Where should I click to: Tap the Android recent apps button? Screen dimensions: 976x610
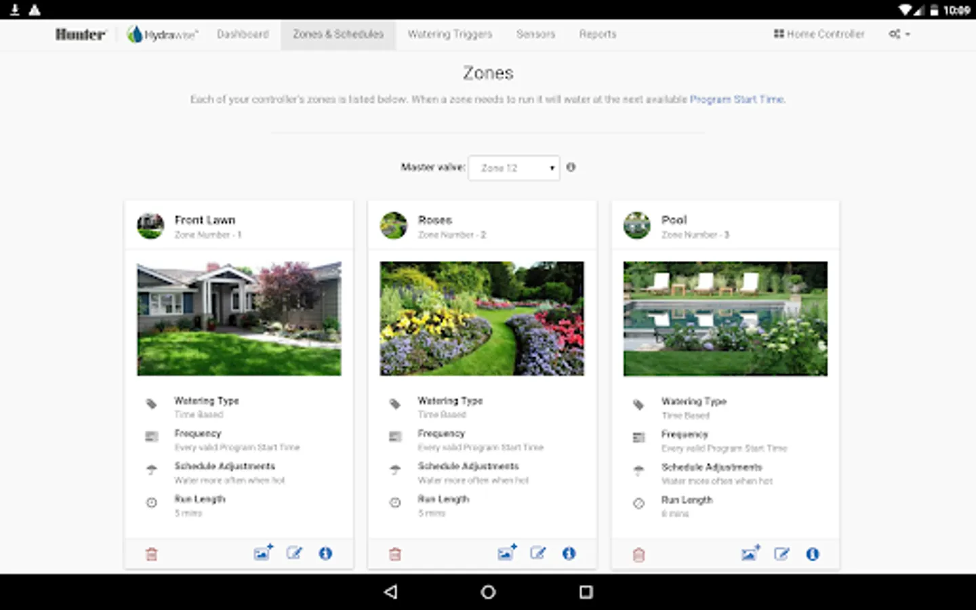586,592
